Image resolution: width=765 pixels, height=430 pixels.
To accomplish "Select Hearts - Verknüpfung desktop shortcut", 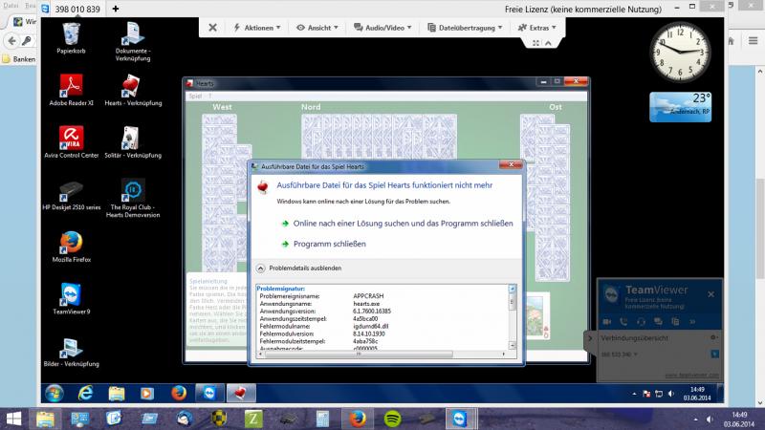I will (133, 90).
